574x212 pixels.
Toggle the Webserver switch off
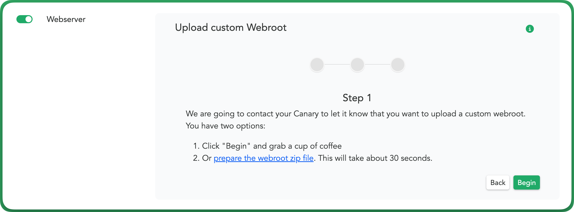(x=24, y=19)
